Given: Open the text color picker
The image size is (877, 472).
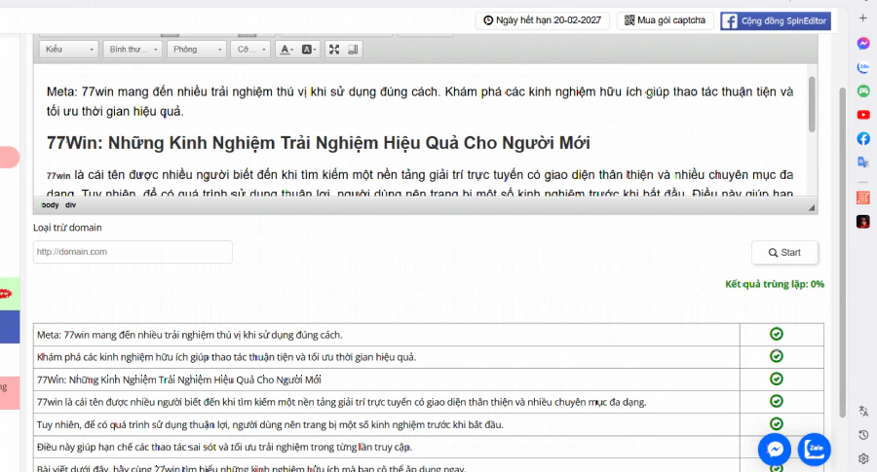Looking at the screenshot, I should 286,50.
